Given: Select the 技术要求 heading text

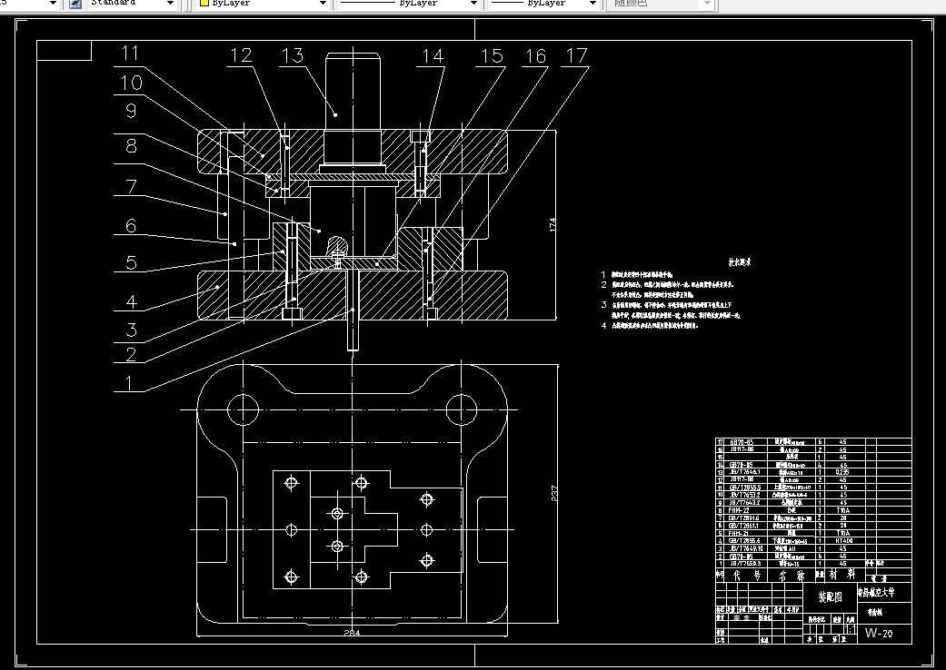Looking at the screenshot, I should (739, 262).
